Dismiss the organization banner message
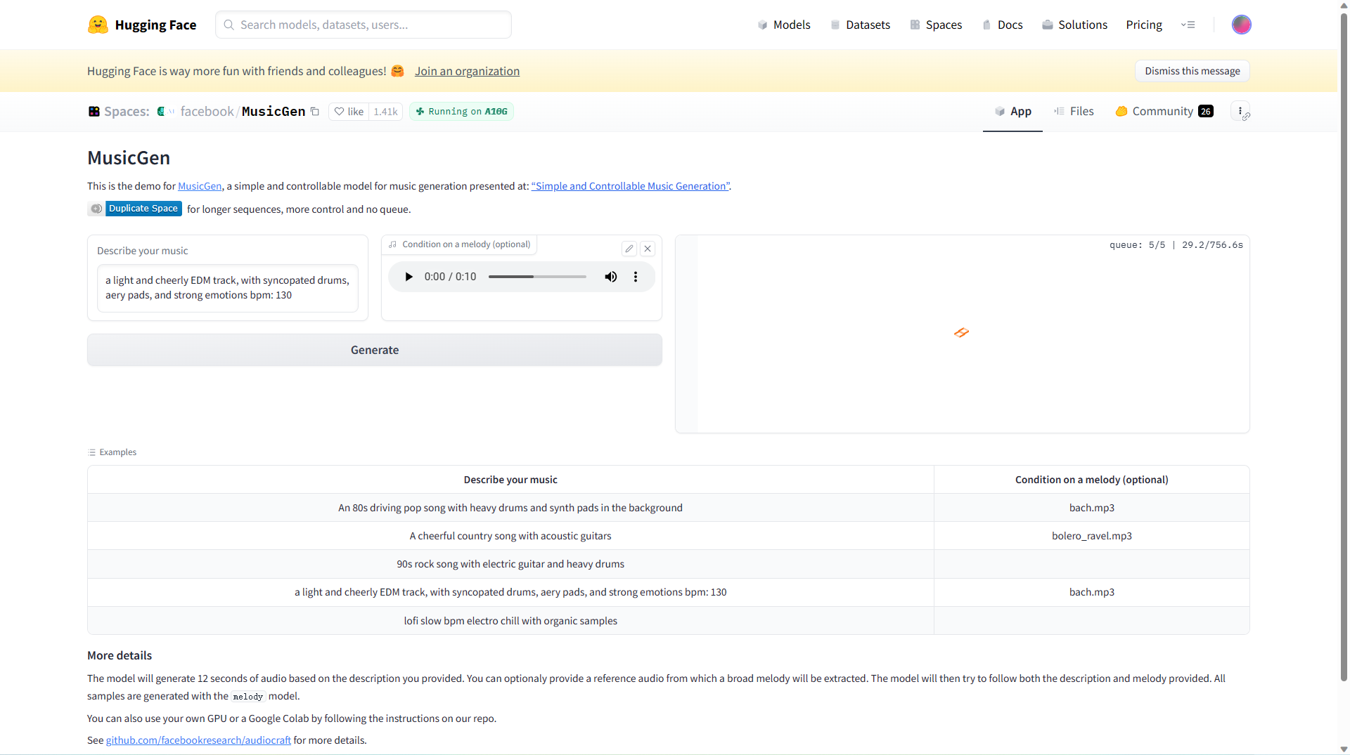The width and height of the screenshot is (1350, 755). [1192, 71]
